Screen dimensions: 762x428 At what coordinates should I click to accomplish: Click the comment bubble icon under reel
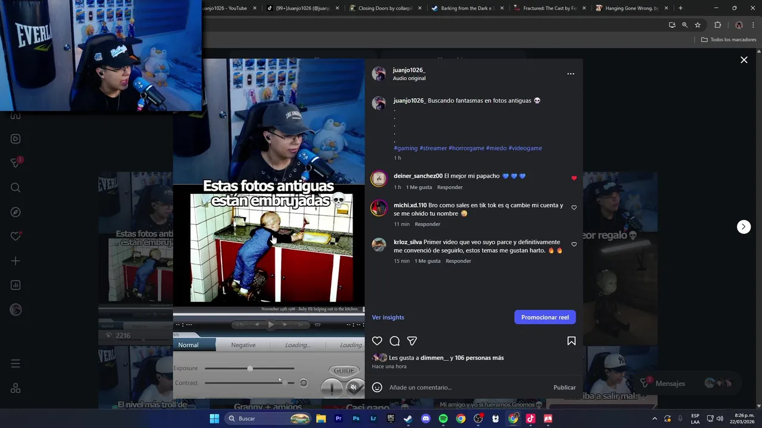[x=394, y=341]
